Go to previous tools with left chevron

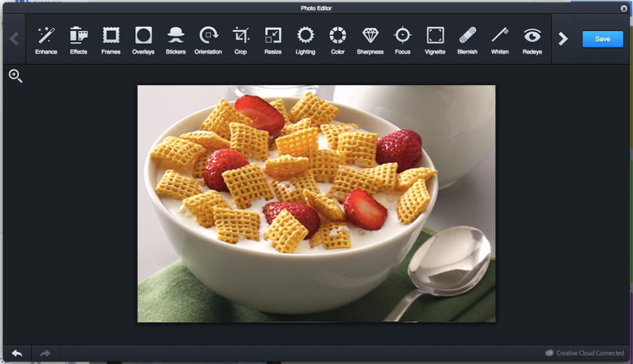pos(14,39)
